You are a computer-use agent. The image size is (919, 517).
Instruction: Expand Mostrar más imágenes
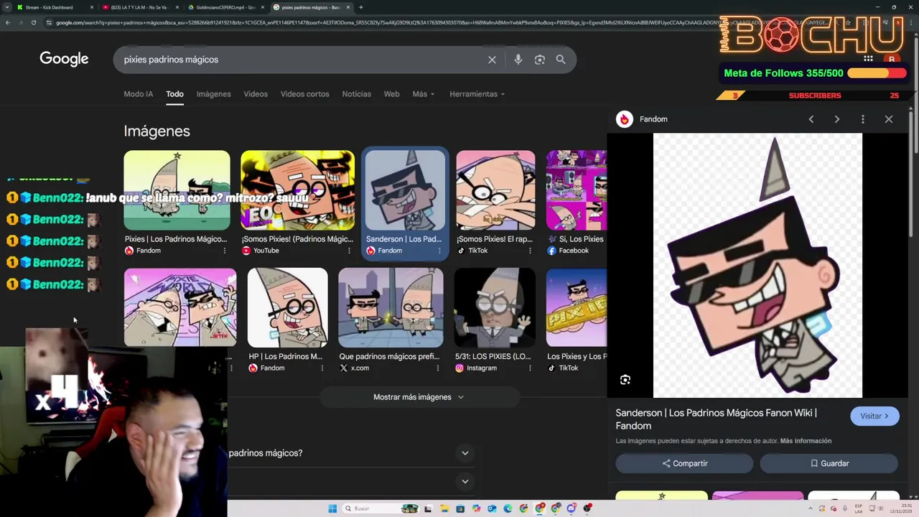point(419,397)
